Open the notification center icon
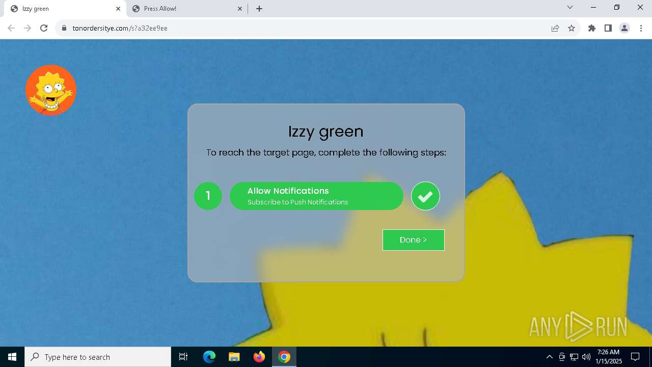Screen dimensions: 652x367 pos(635,357)
